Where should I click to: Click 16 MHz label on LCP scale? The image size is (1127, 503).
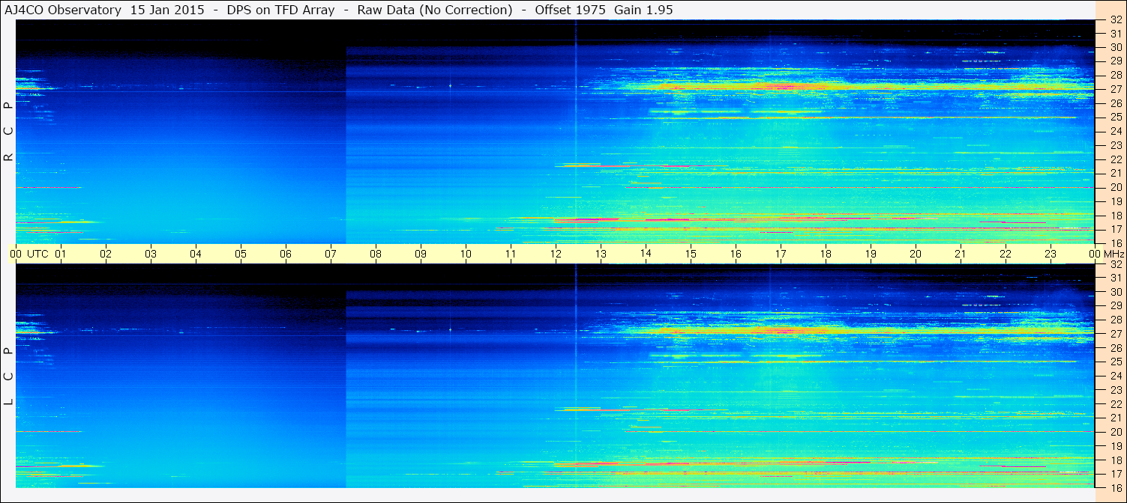pyautogui.click(x=1116, y=487)
